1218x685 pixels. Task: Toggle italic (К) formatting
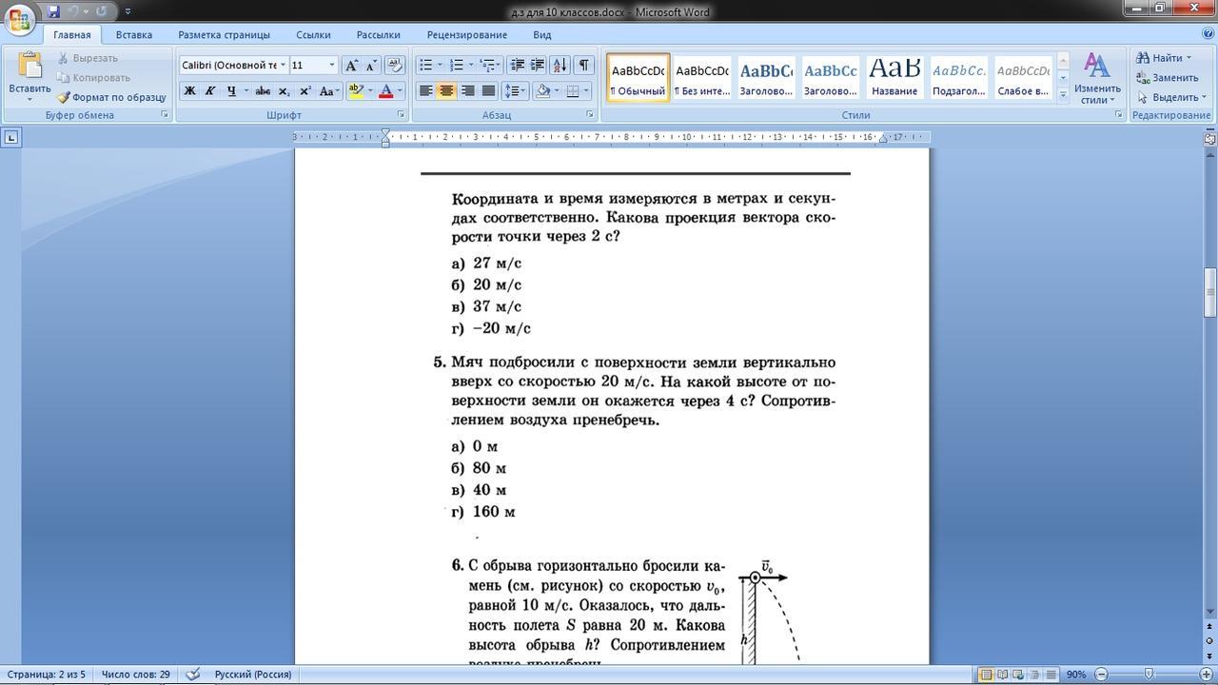(x=209, y=91)
